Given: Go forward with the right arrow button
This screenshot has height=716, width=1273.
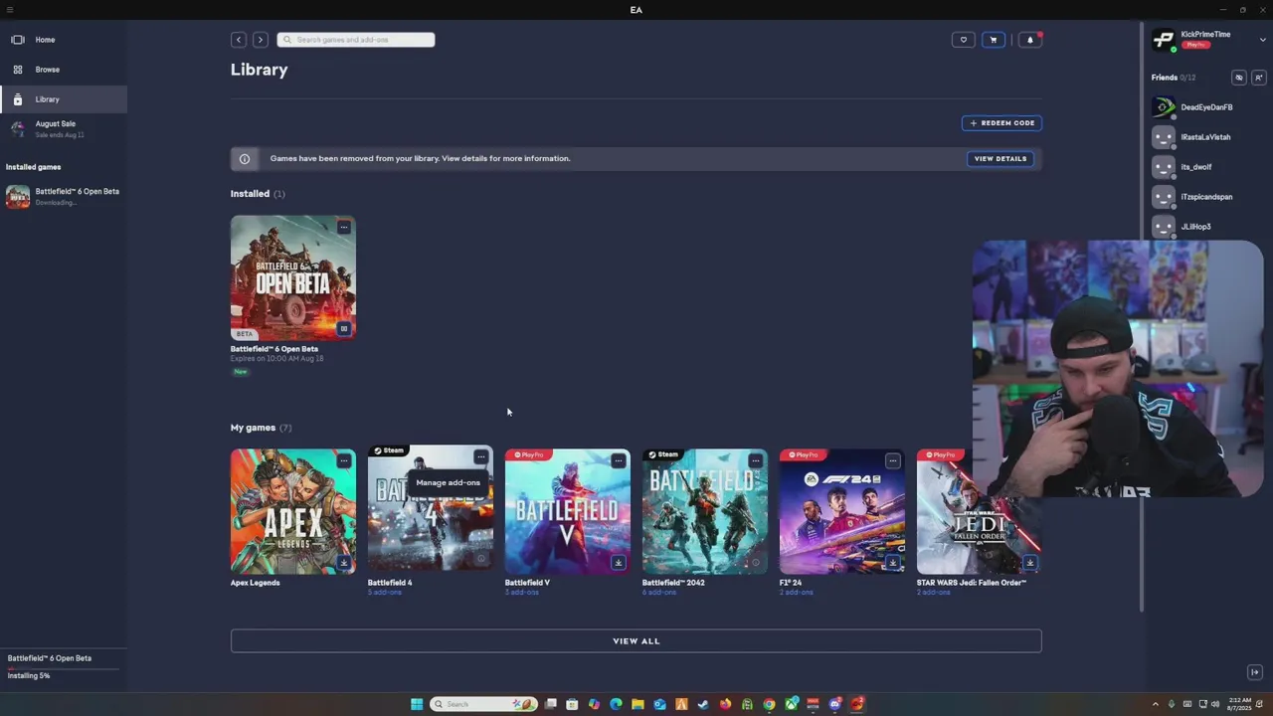Looking at the screenshot, I should point(261,40).
